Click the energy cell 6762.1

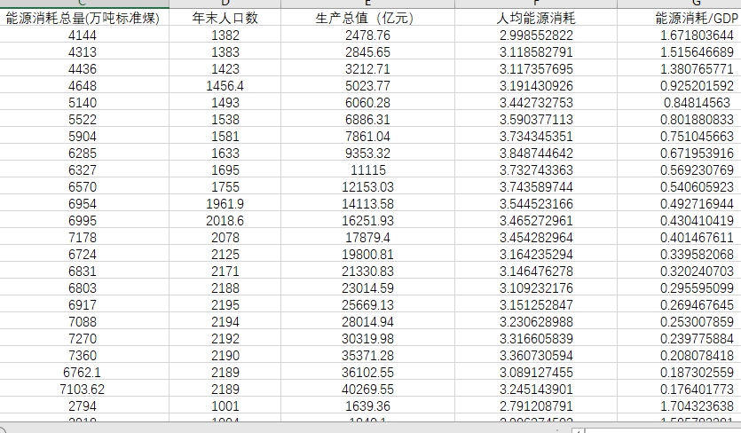(83, 373)
